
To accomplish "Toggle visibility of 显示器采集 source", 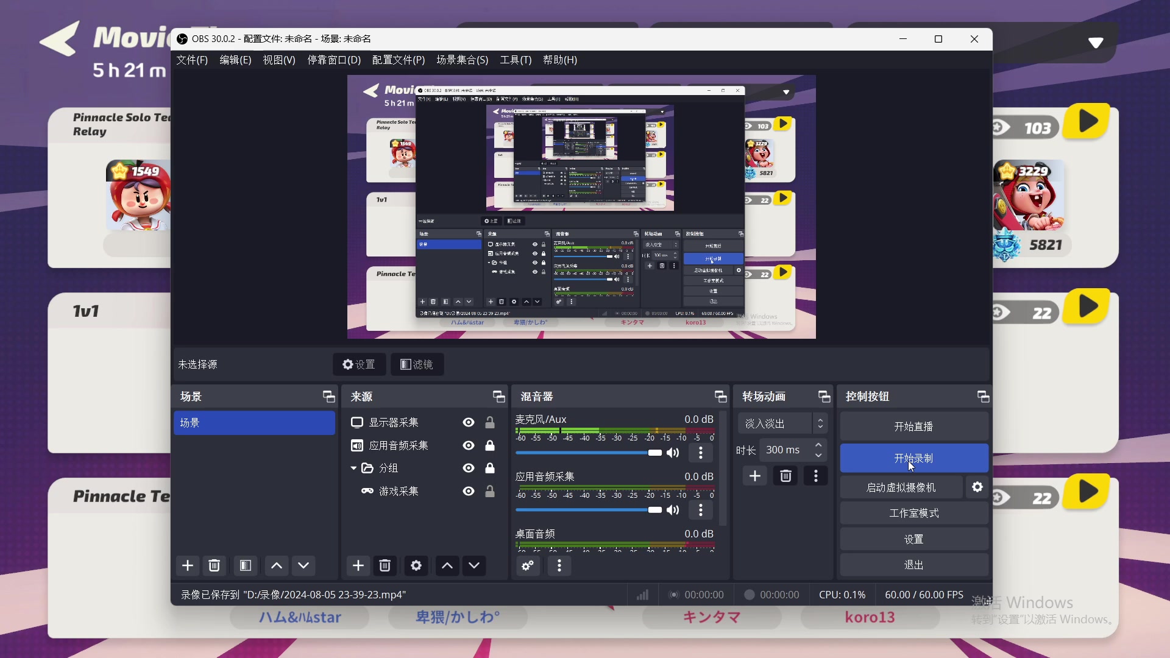I will (x=469, y=422).
